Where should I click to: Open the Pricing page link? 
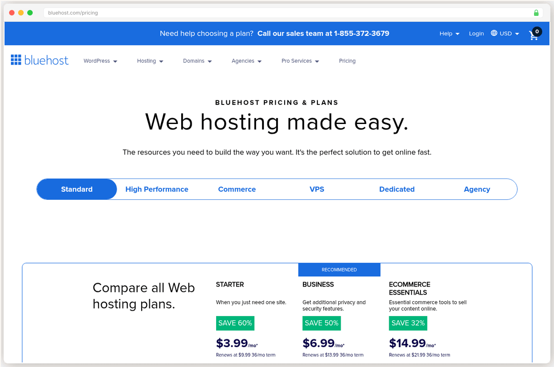pos(347,60)
